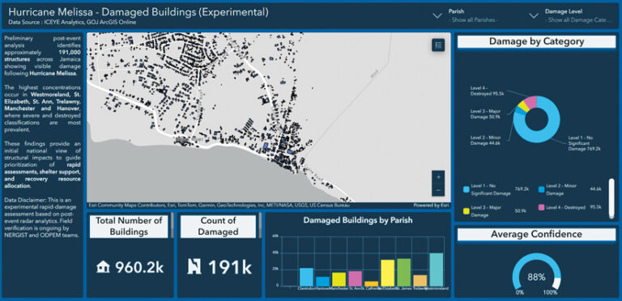The image size is (622, 301).
Task: Click the 'Damage by Category' panel title
Action: tap(536, 41)
